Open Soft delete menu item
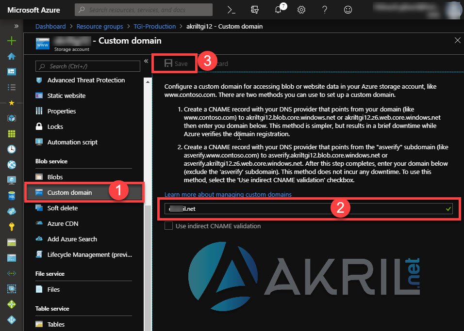 point(56,208)
